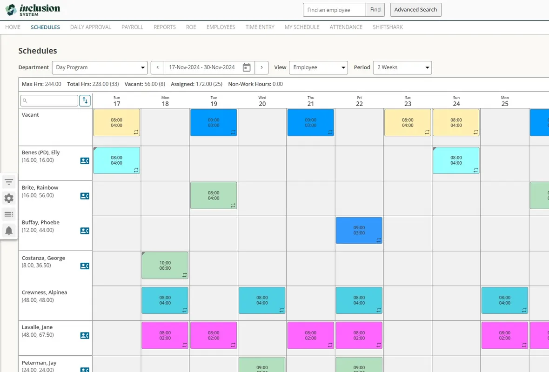The height and width of the screenshot is (372, 549).
Task: Click the sort arrows icon beside the search box
Action: 85,100
